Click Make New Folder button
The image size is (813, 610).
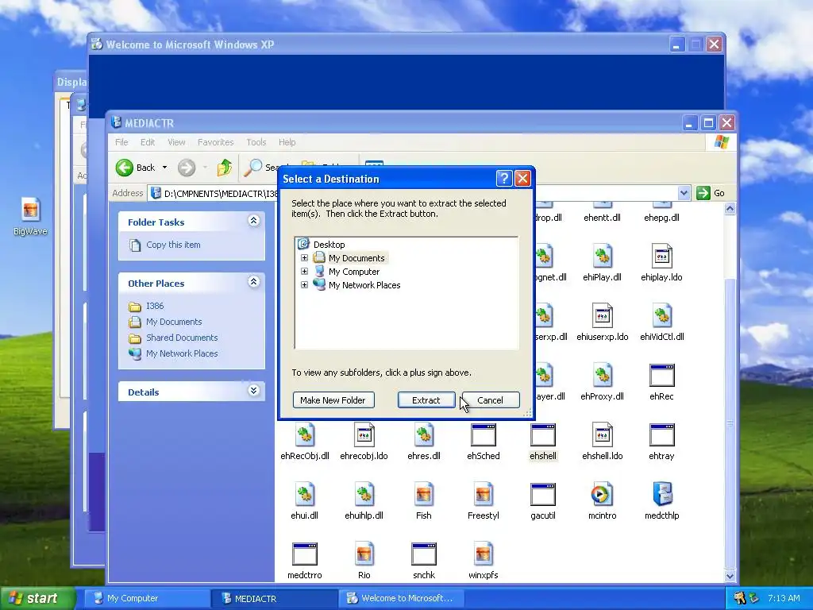(x=333, y=400)
